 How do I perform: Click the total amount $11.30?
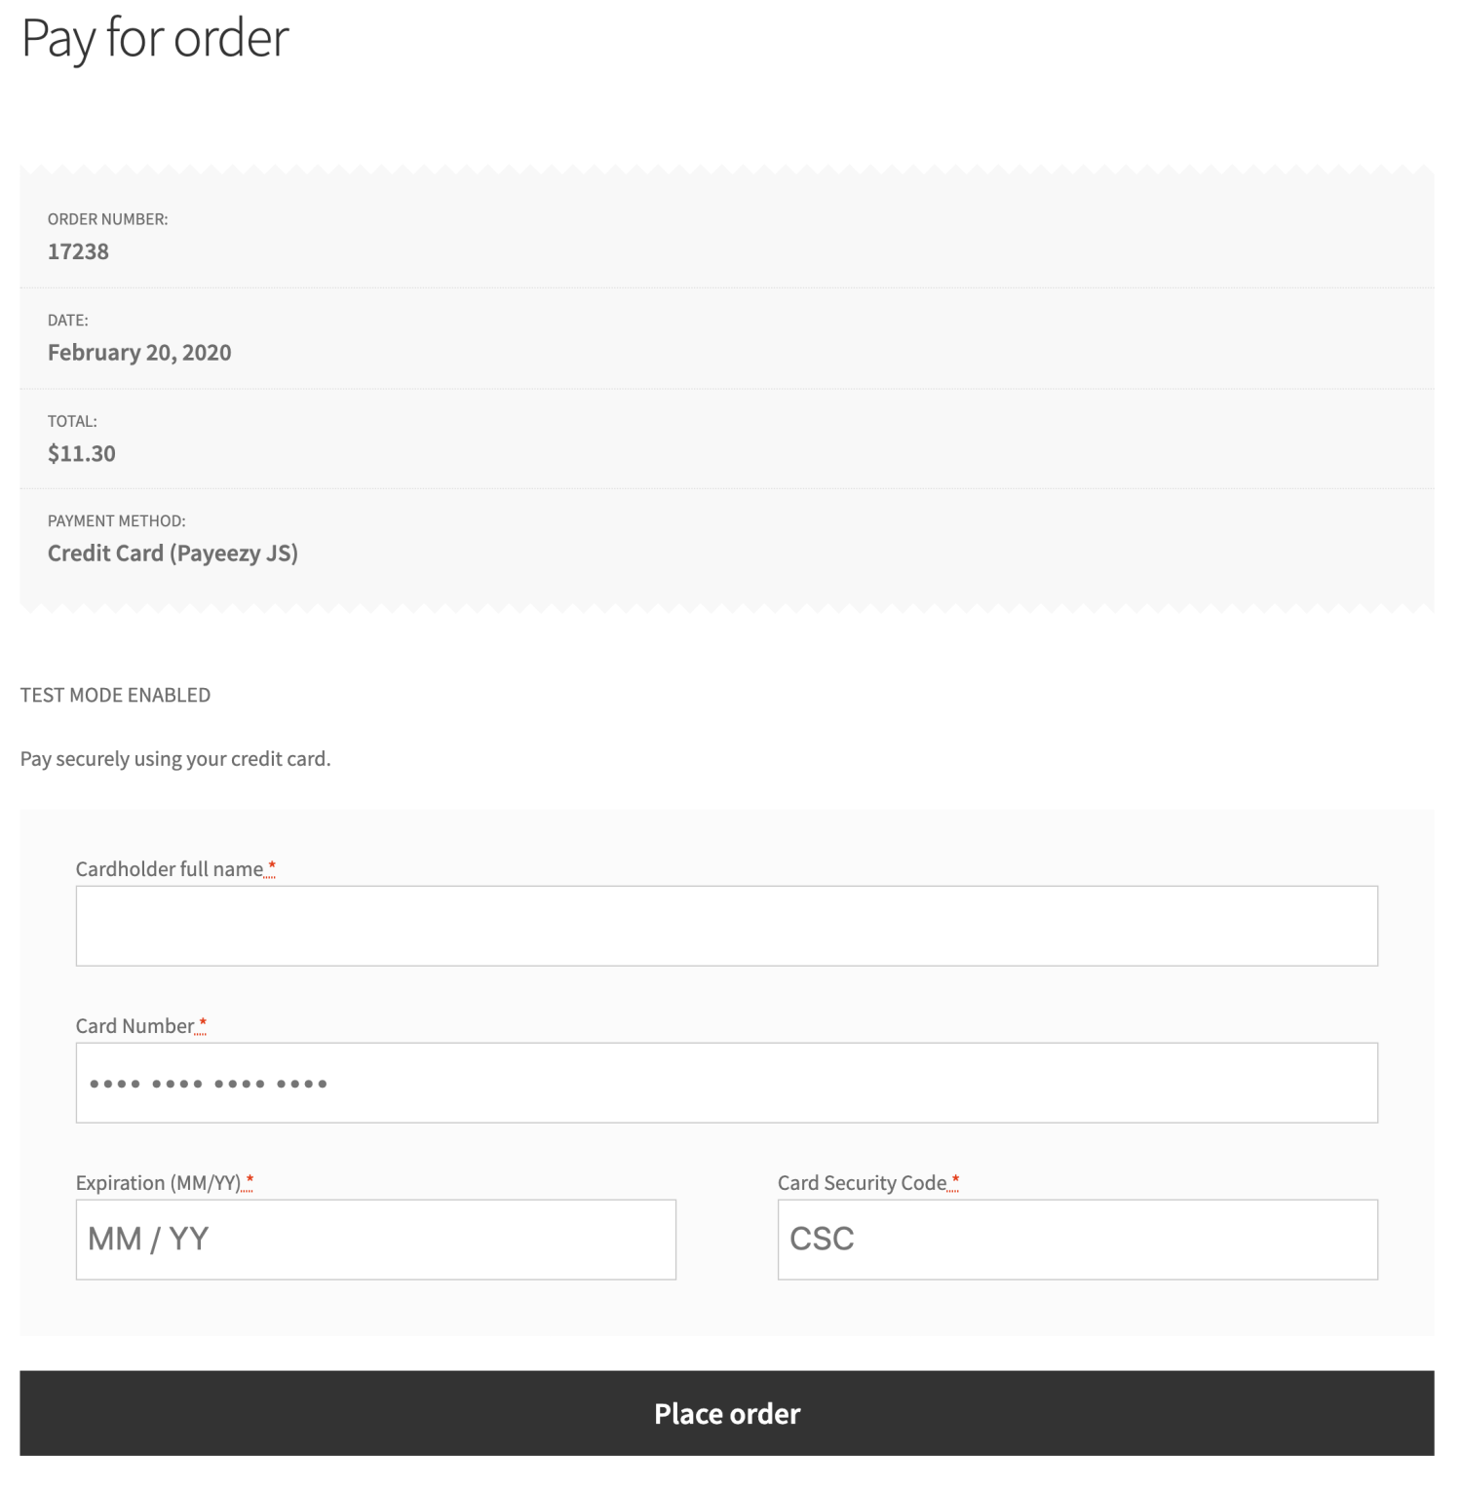point(81,453)
